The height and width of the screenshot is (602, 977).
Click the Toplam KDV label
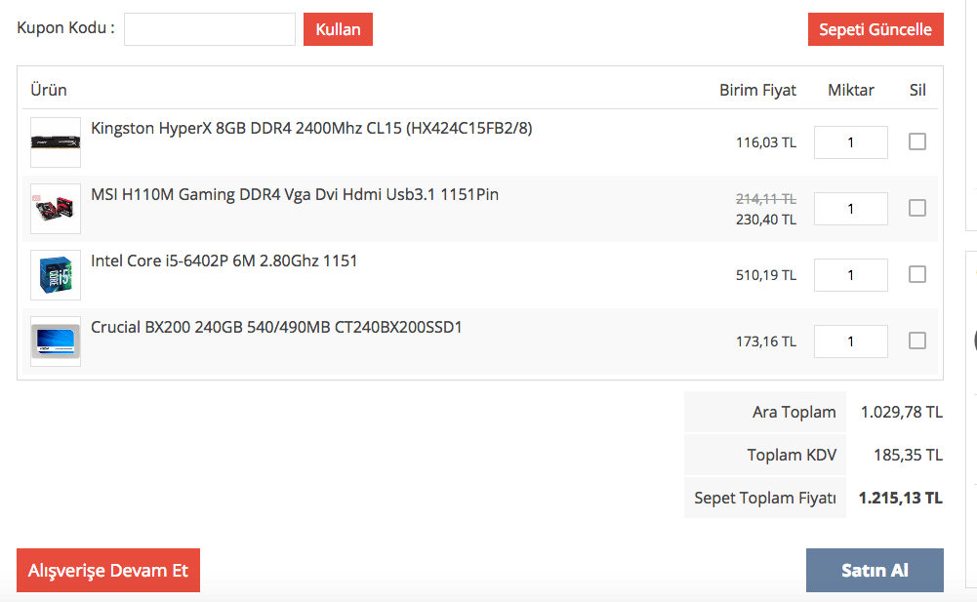(792, 455)
